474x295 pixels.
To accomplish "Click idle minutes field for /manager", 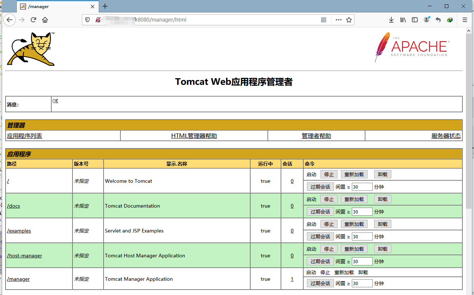I will point(362,283).
